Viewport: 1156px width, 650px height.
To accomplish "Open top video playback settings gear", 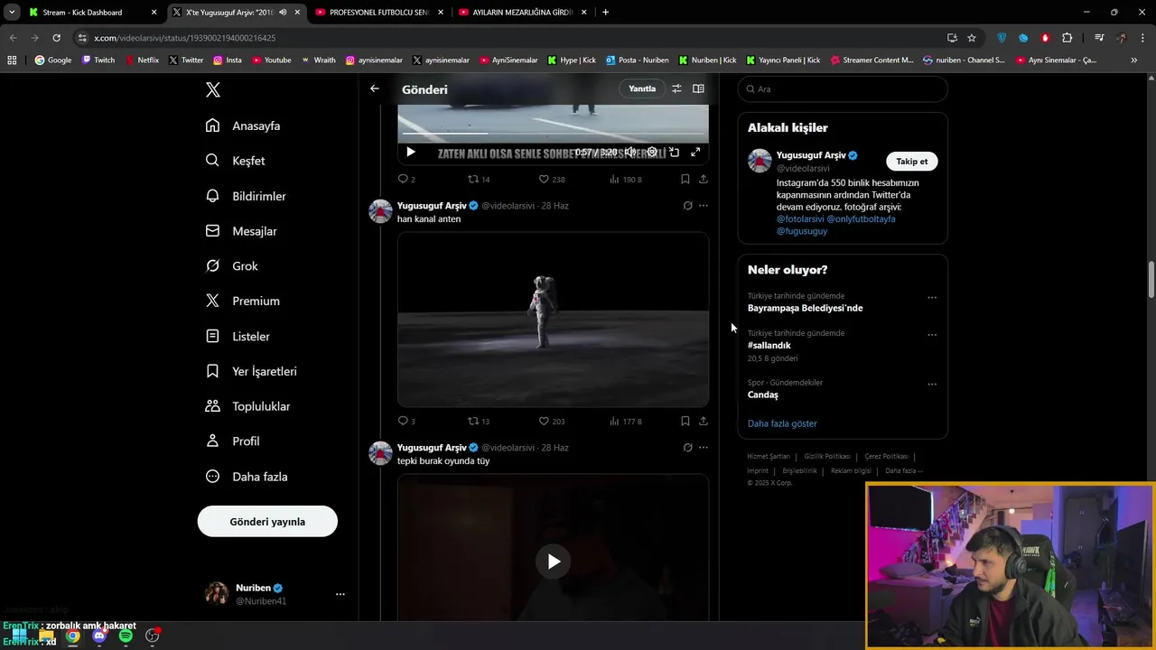I will point(652,153).
